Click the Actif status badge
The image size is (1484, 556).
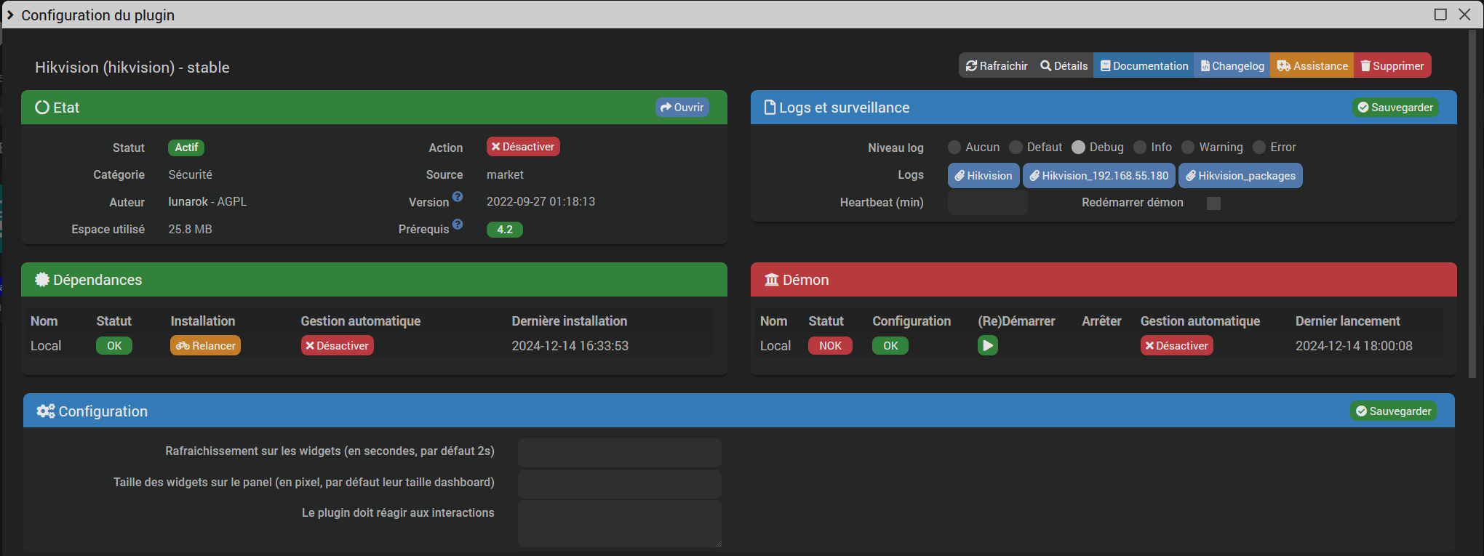186,148
